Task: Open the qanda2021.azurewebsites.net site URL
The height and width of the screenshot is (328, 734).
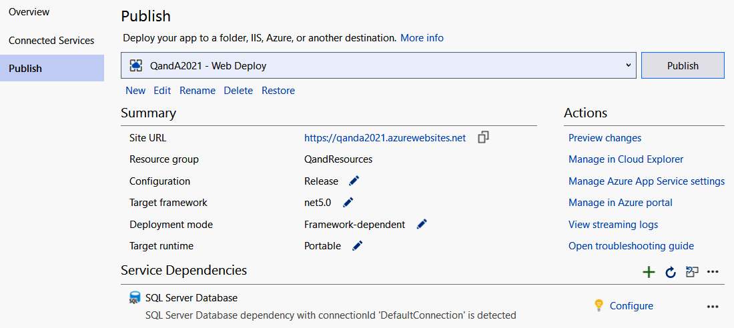Action: (x=385, y=138)
